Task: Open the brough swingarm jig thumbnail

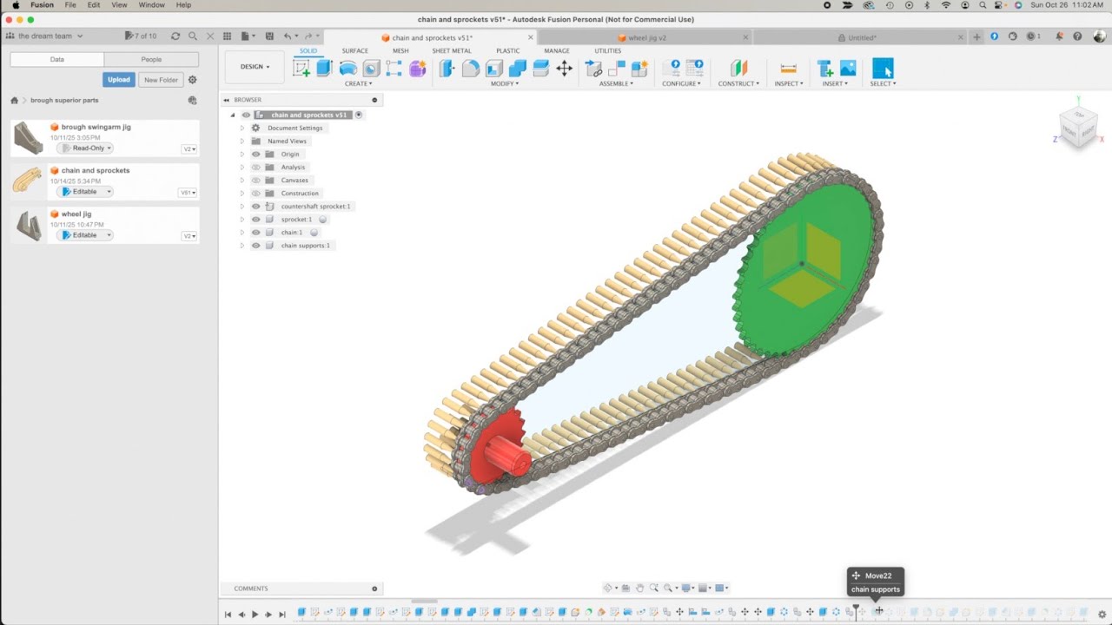Action: [x=29, y=139]
